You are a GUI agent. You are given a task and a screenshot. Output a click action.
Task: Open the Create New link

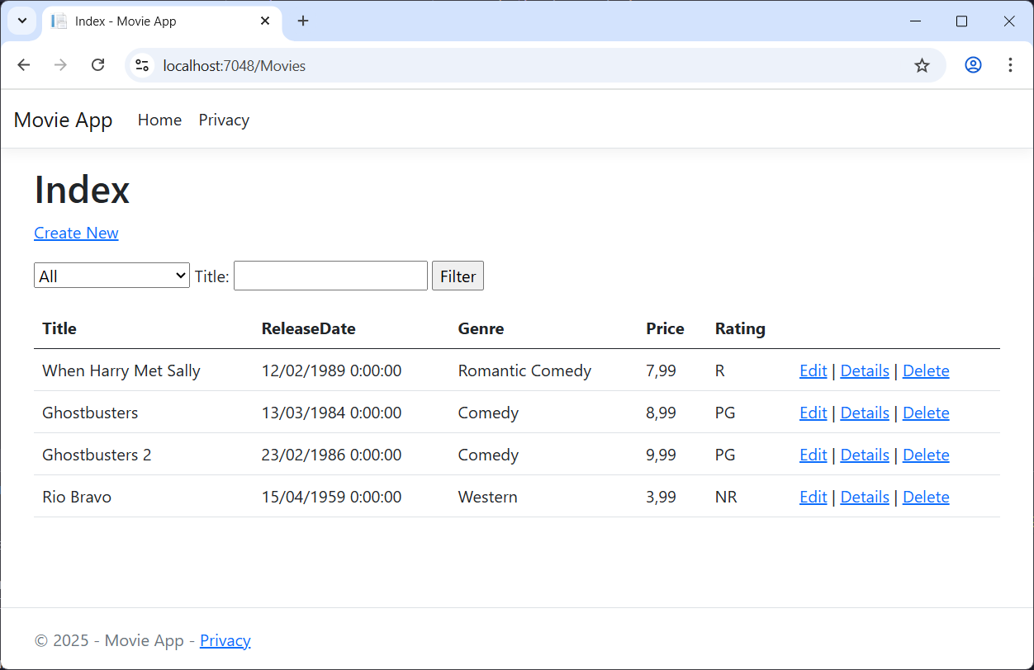point(76,233)
